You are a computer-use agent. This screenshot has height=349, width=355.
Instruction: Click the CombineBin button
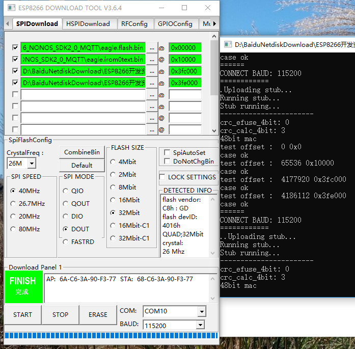(x=82, y=152)
